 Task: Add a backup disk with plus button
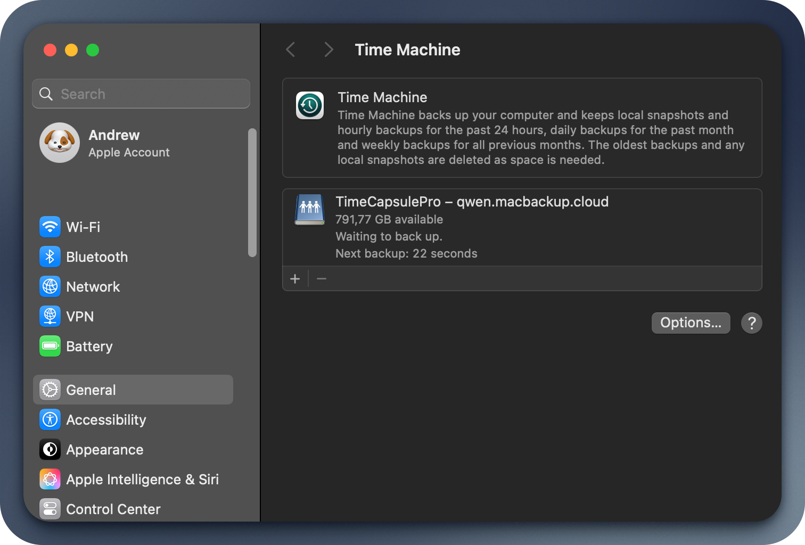tap(295, 279)
